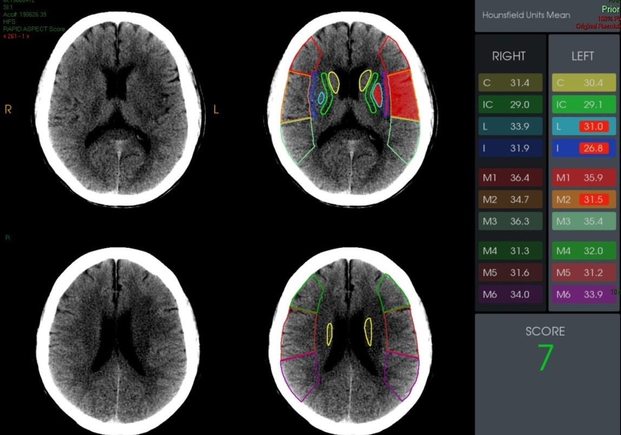Select the right M1 36.4 row
The image size is (621, 435).
pos(510,178)
